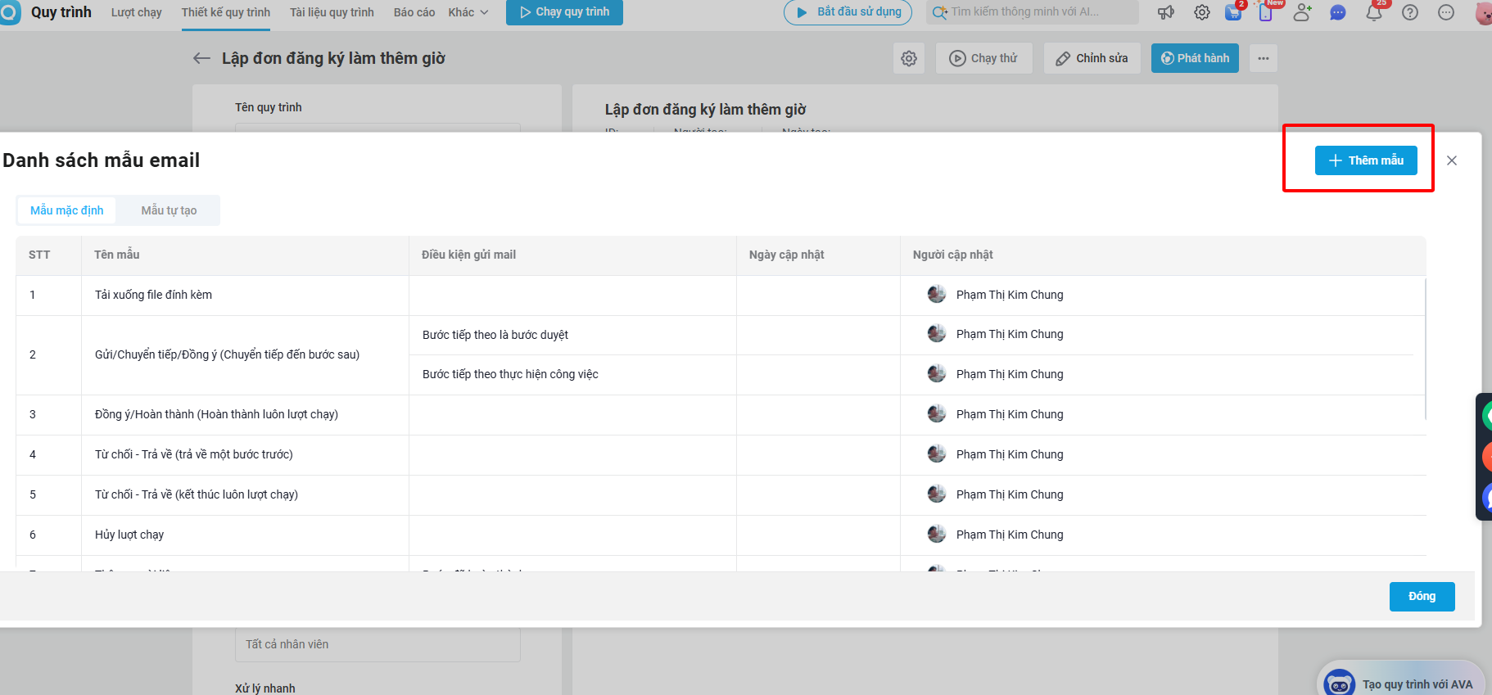Open the shopping cart icon
This screenshot has height=695, width=1492.
click(x=1233, y=12)
